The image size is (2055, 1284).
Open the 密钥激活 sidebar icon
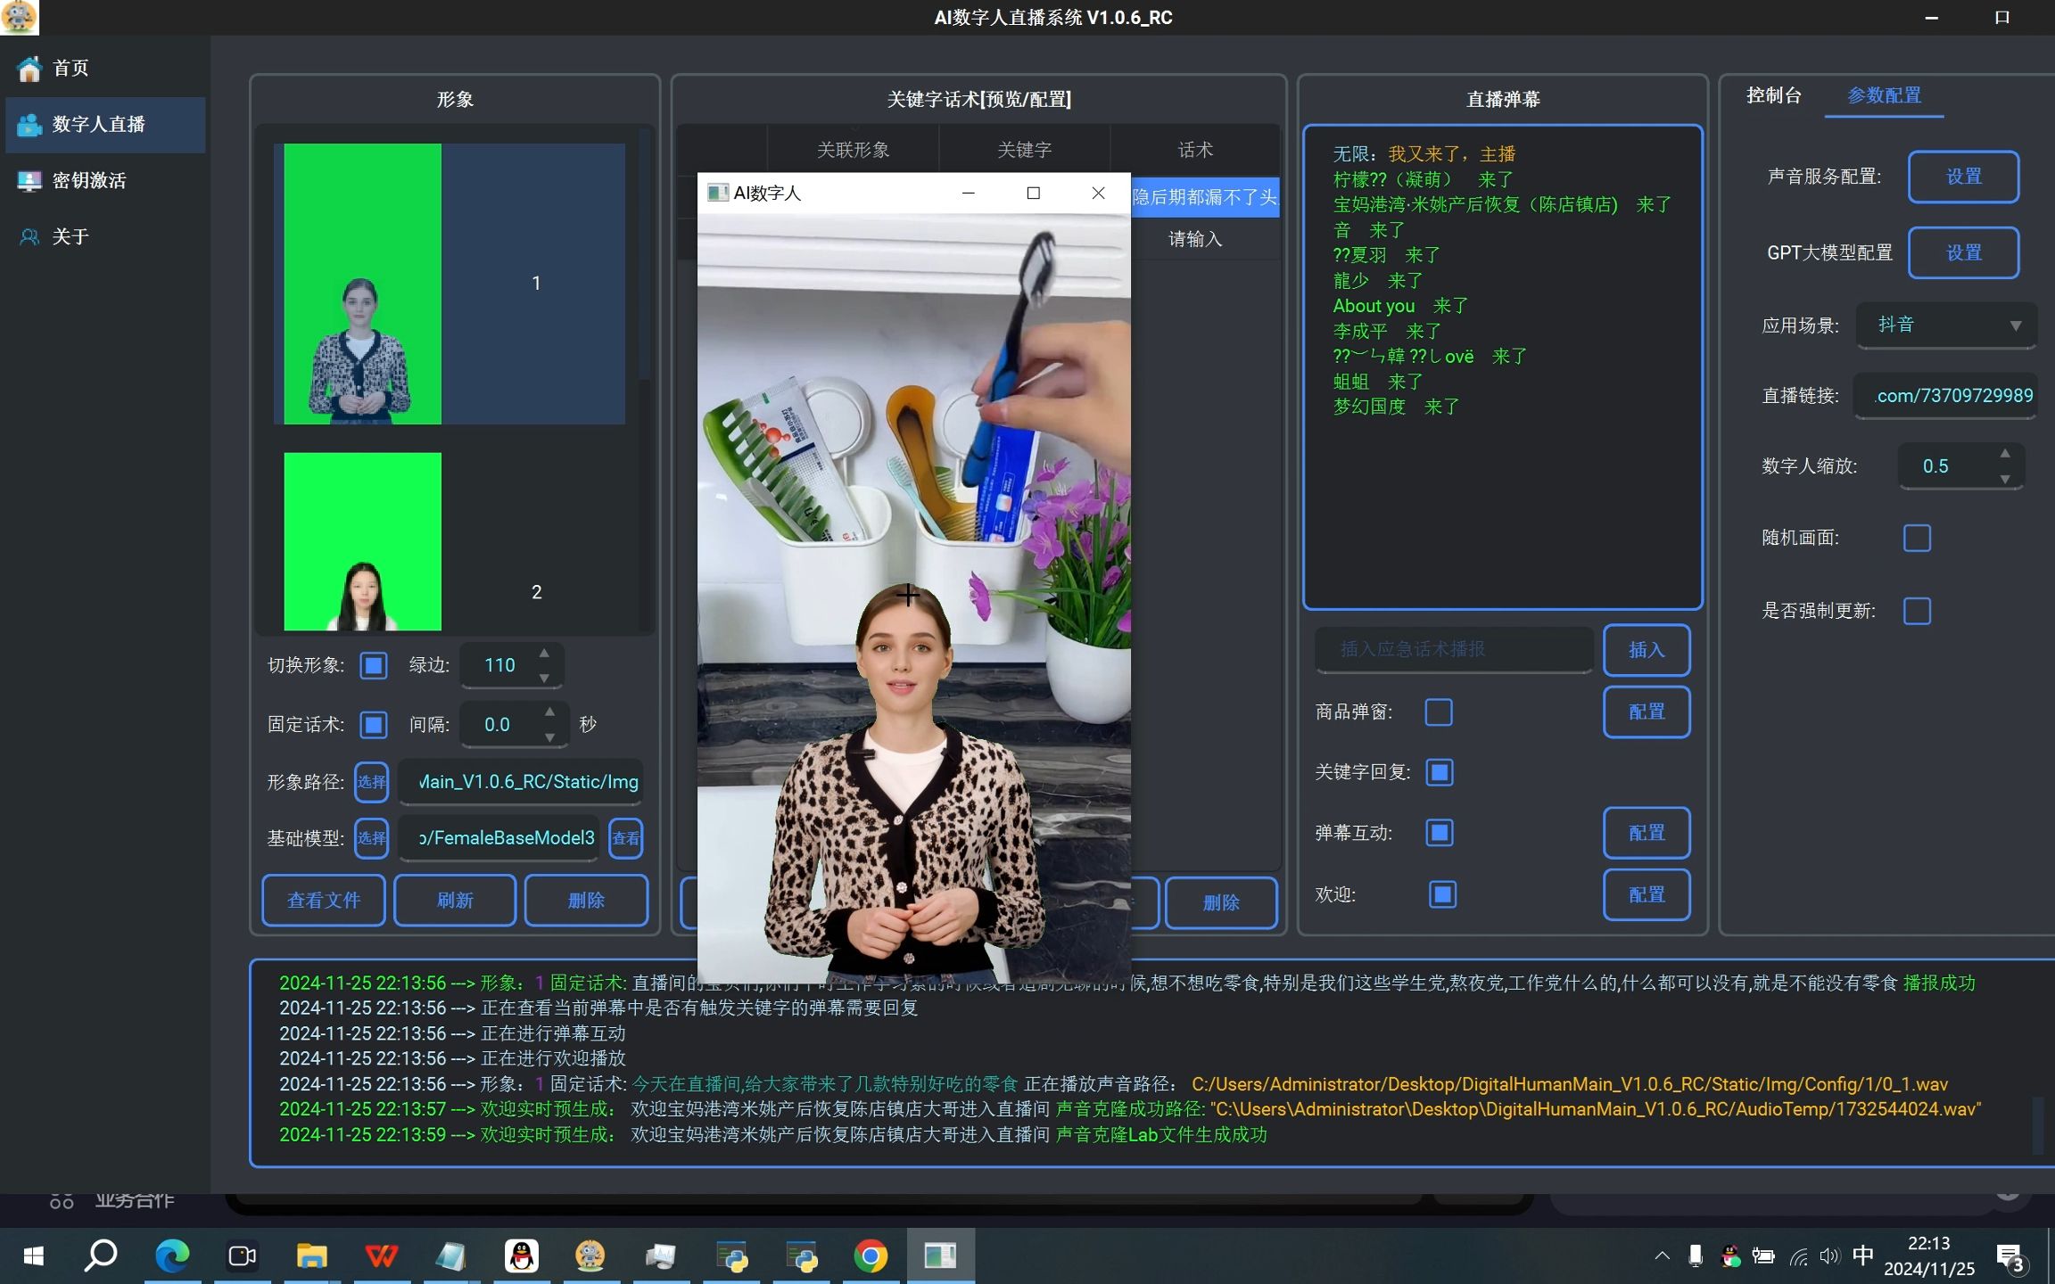[29, 181]
